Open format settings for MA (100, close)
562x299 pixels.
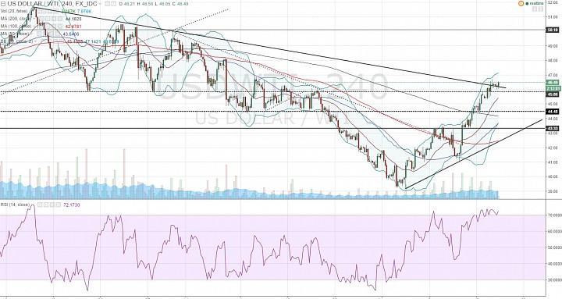(48, 27)
